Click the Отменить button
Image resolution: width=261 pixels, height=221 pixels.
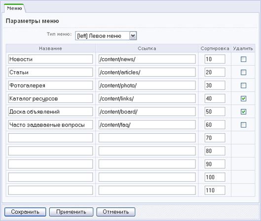click(x=116, y=212)
